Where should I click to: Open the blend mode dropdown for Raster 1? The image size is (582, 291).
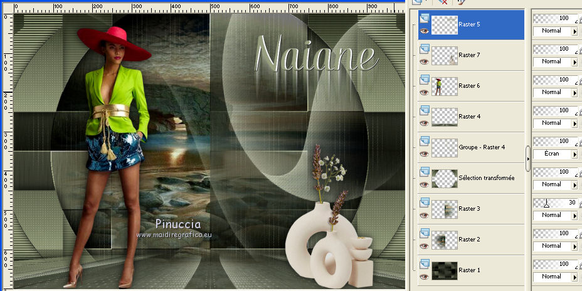tap(574, 278)
